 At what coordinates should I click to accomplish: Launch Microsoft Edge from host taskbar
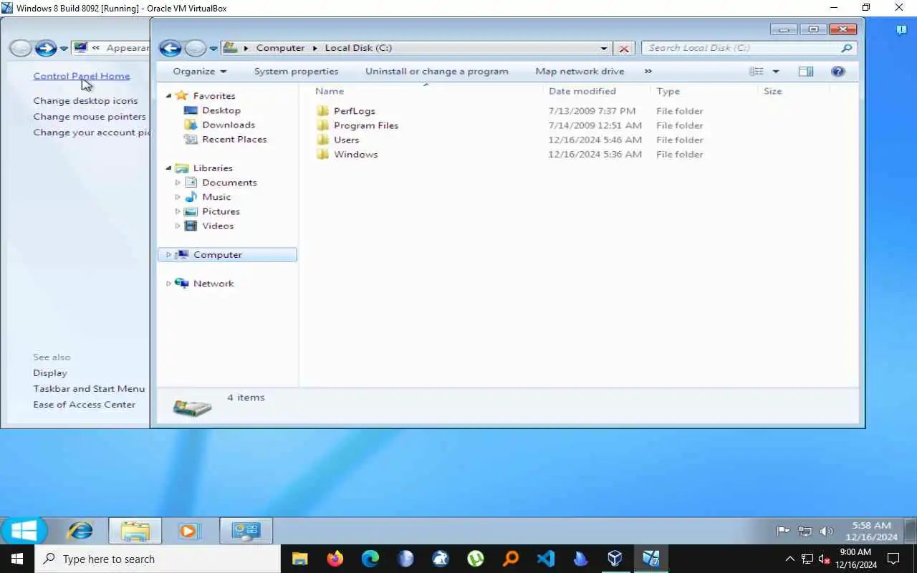pyautogui.click(x=370, y=559)
